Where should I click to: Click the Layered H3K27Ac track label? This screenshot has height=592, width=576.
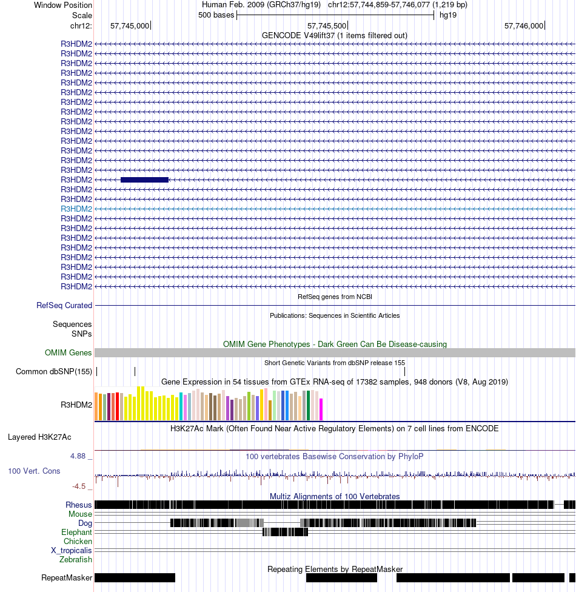click(39, 437)
